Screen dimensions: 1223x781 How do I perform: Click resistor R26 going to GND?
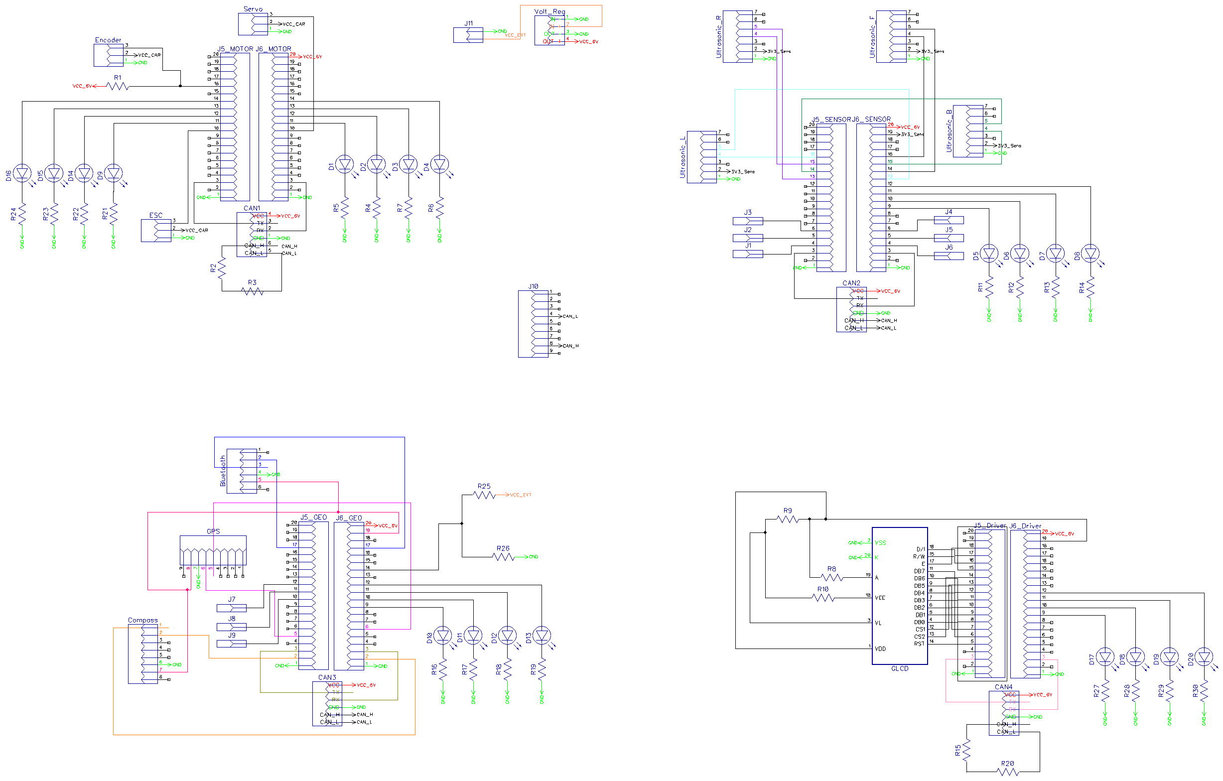click(x=503, y=557)
